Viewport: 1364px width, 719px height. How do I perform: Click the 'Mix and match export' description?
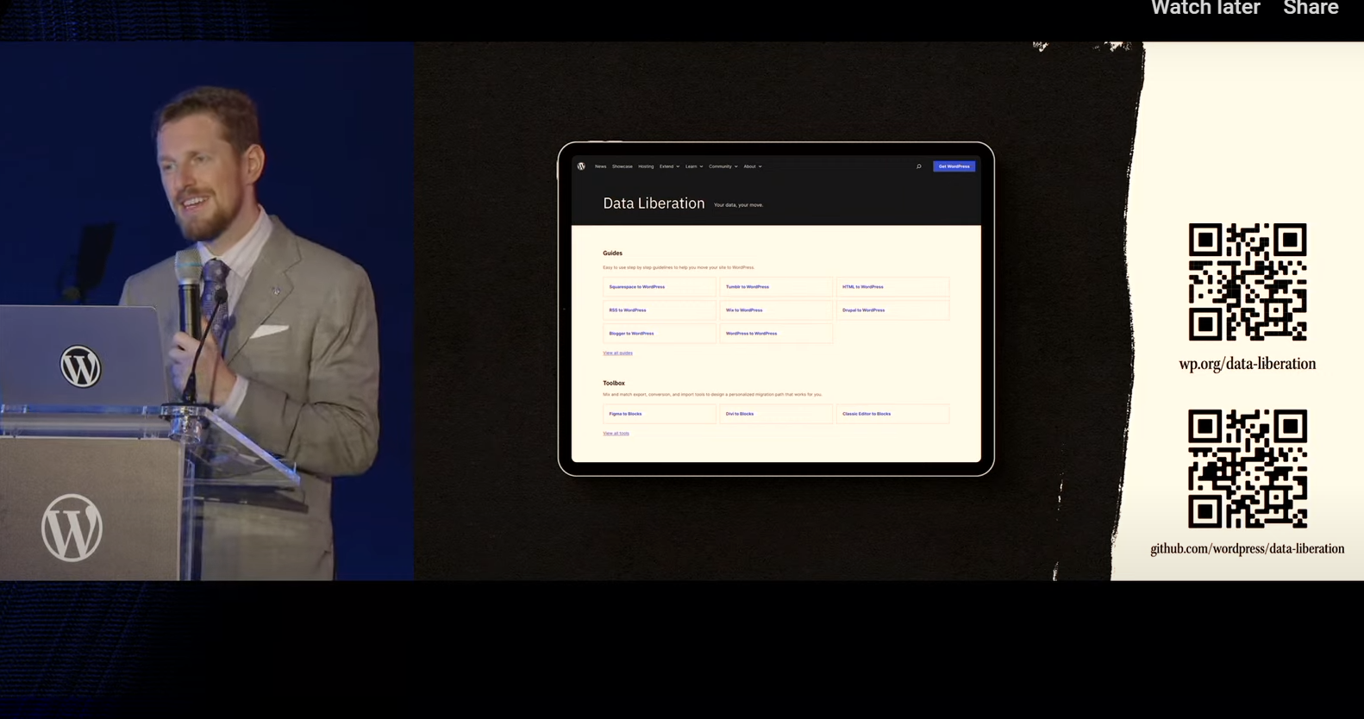pyautogui.click(x=712, y=394)
